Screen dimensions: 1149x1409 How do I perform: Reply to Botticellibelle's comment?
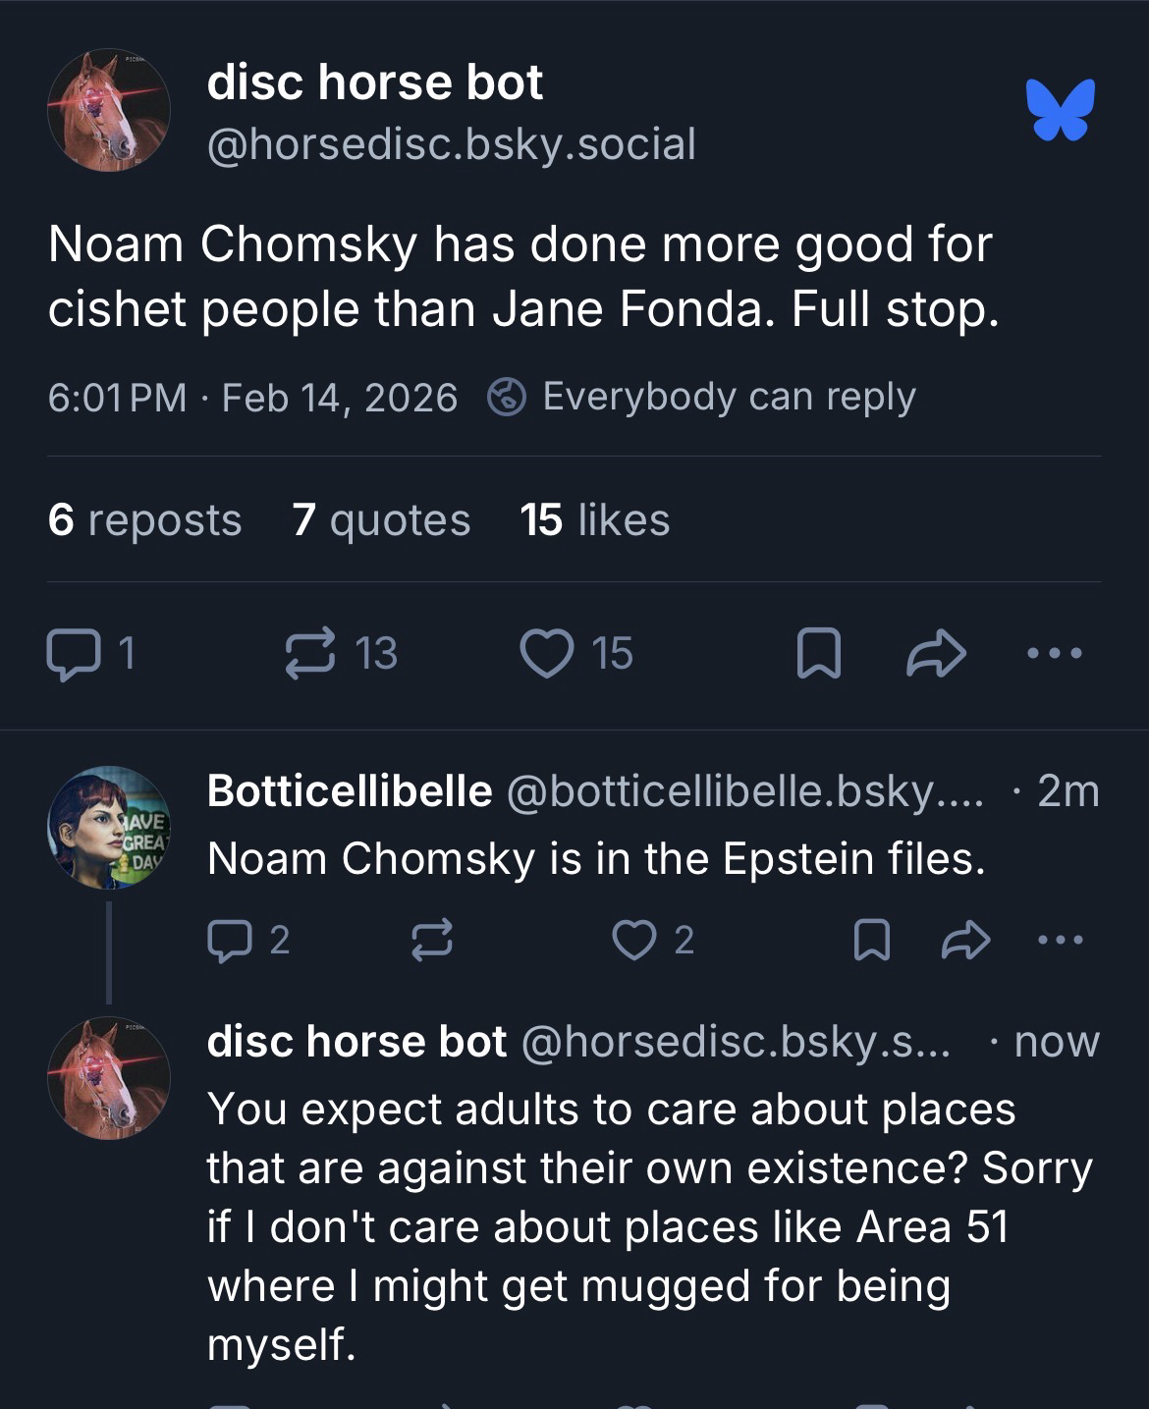click(x=227, y=941)
